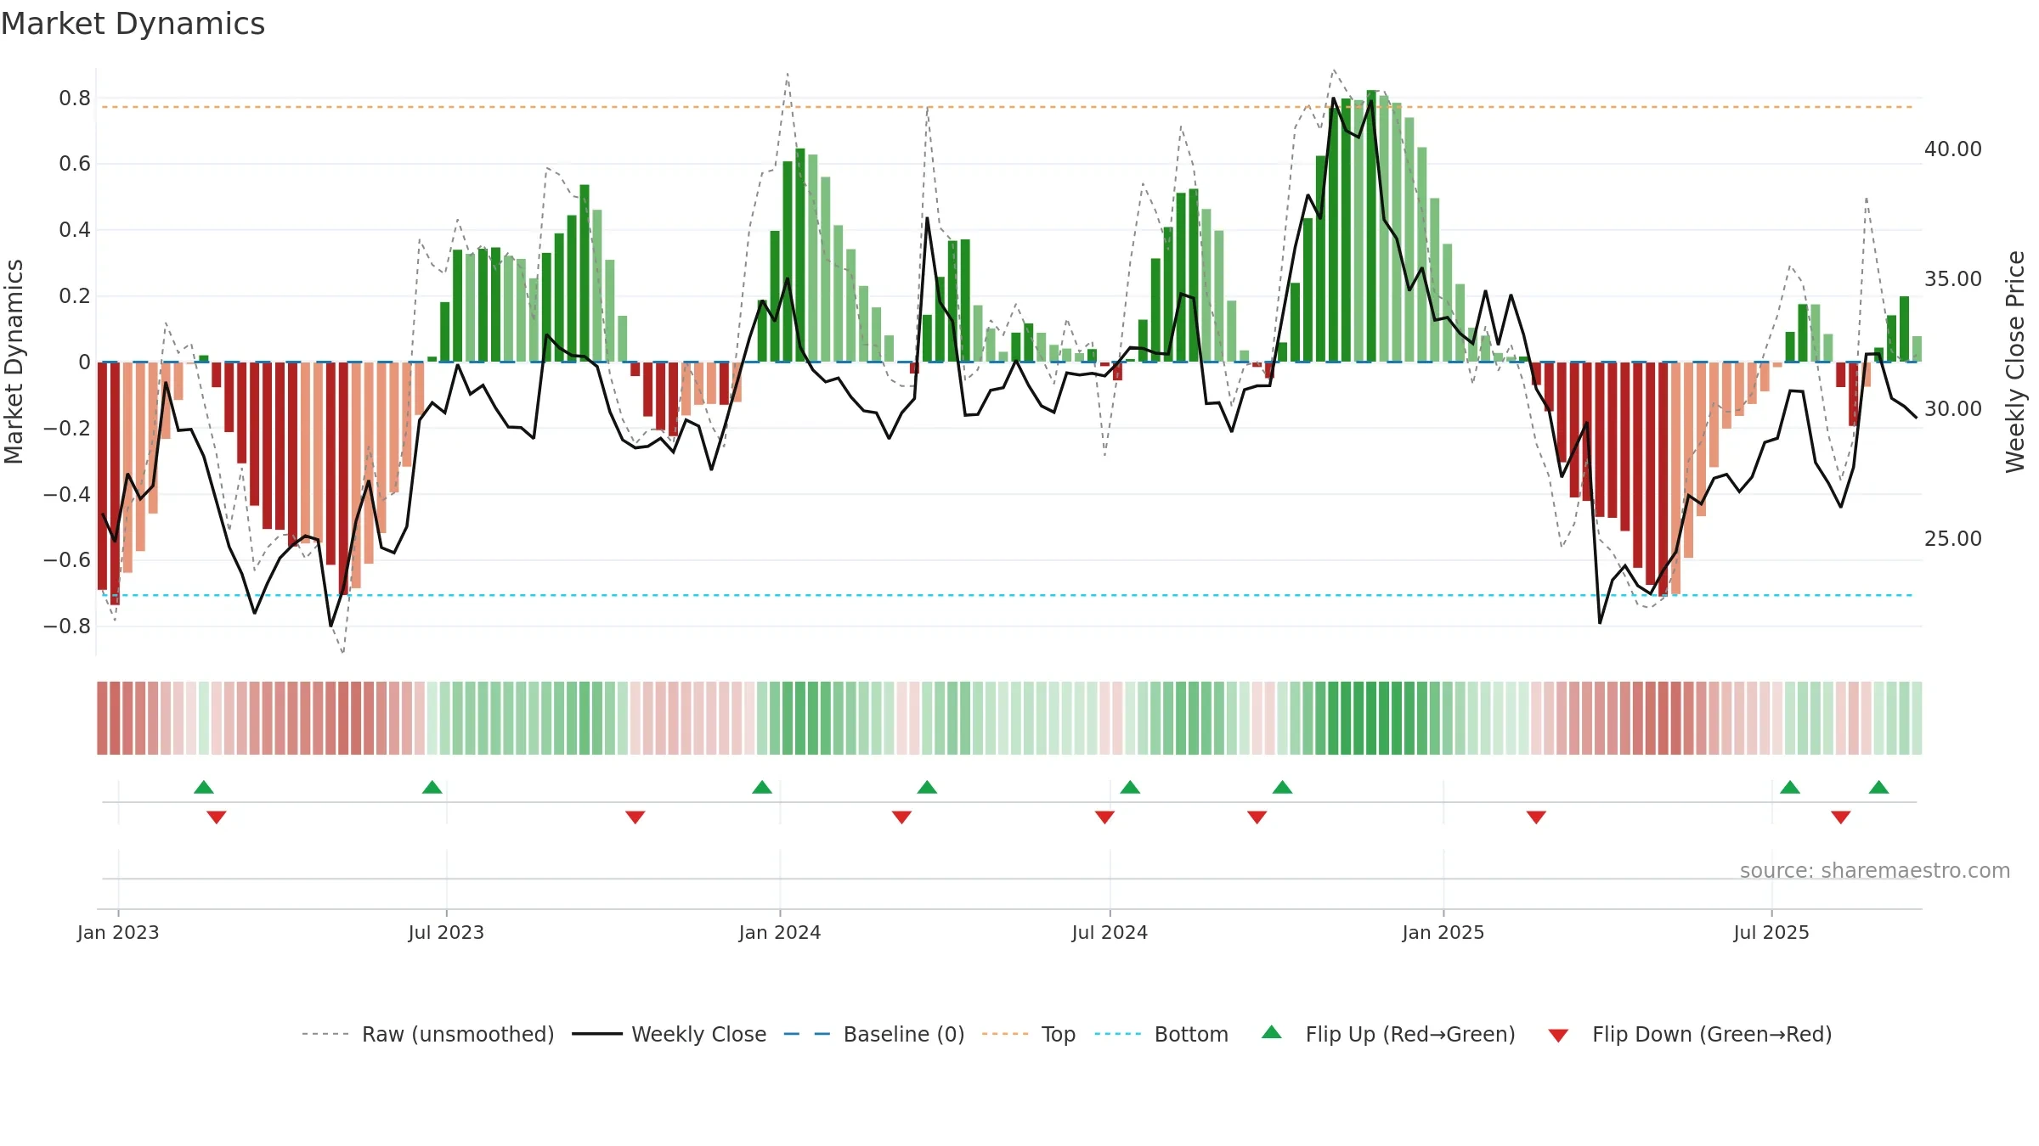Toggle the Bottom legend entry
The image size is (2039, 1146).
click(x=1161, y=1034)
